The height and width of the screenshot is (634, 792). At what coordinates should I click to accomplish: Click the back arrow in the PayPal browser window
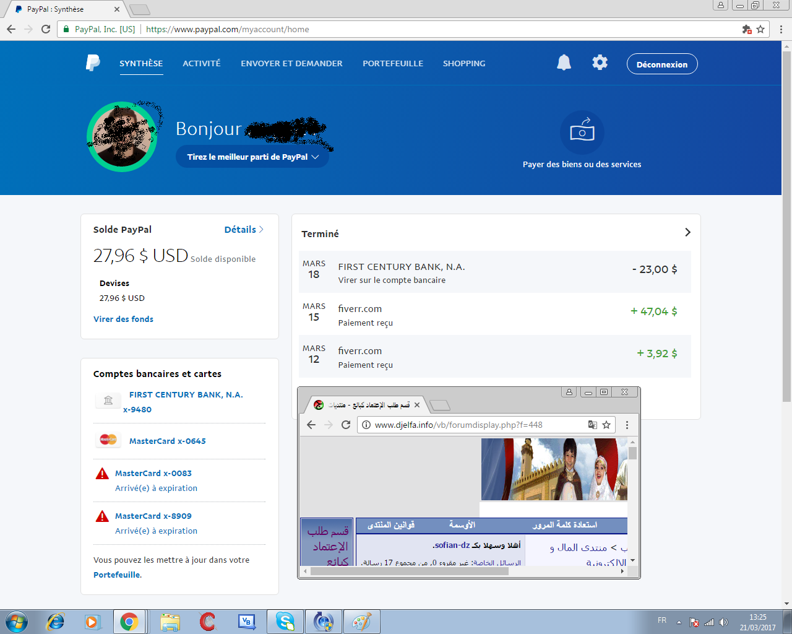11,29
